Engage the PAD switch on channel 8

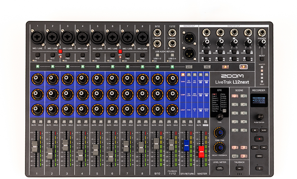(143, 55)
